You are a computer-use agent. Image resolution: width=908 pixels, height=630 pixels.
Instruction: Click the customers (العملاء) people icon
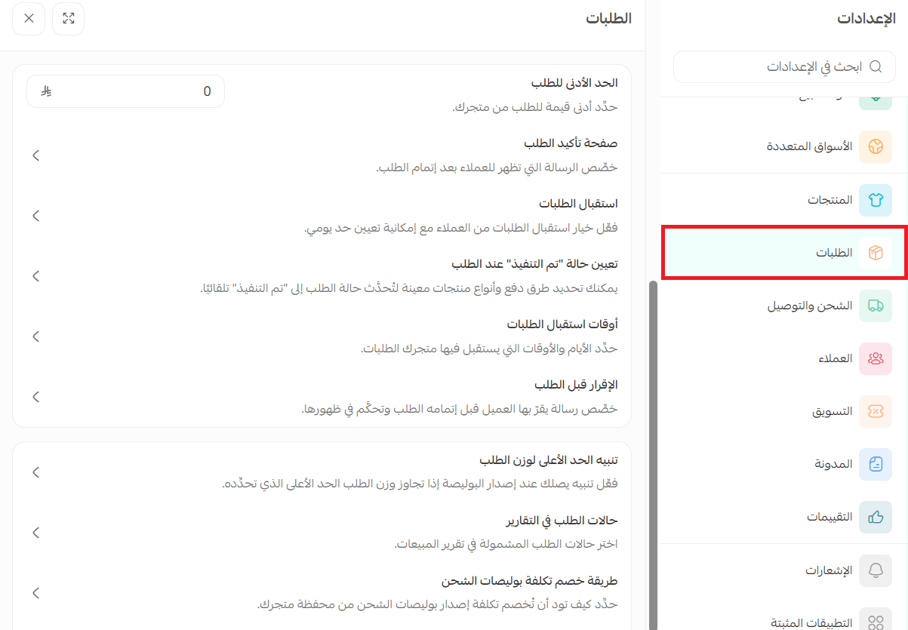pos(876,358)
